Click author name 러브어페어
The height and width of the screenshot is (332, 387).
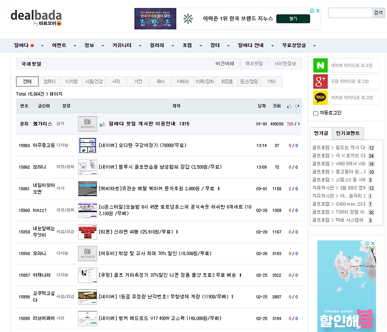[x=44, y=319]
